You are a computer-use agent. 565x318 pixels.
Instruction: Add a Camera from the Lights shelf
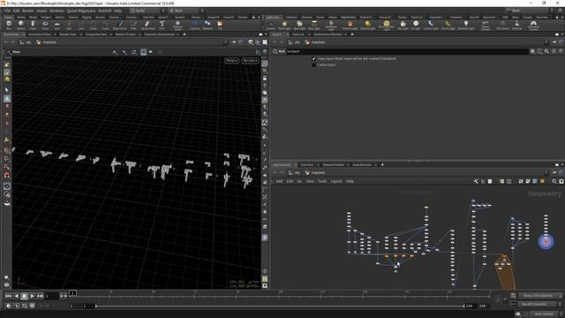(x=270, y=26)
